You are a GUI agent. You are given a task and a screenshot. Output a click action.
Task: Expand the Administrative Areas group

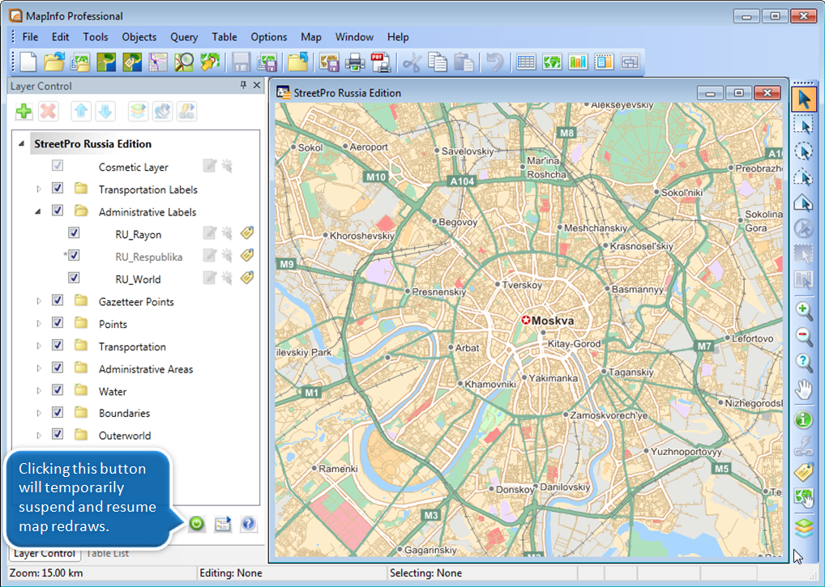38,368
